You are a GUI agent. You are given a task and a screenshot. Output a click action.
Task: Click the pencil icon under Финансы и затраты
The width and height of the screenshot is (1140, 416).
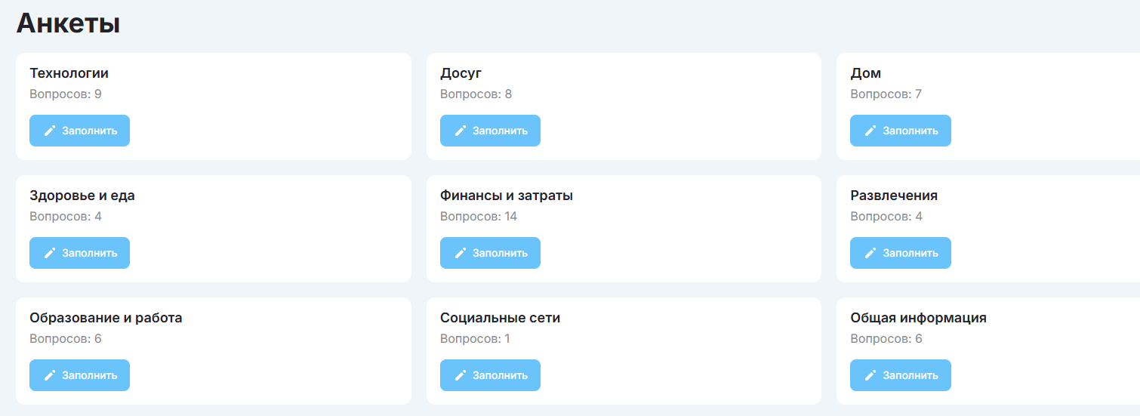461,253
